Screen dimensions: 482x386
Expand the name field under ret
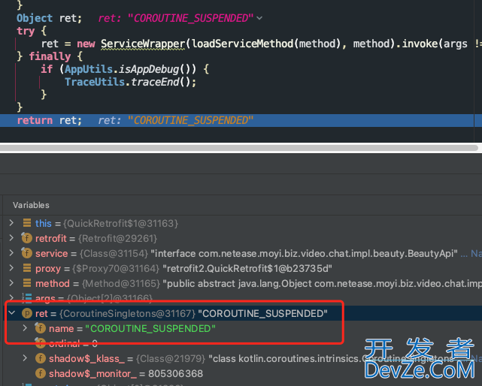26,328
